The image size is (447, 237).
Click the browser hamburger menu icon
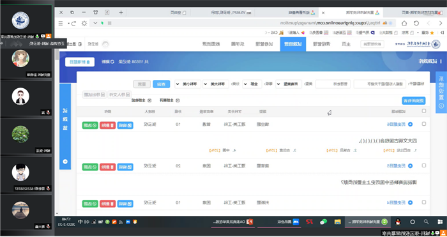coord(61,23)
